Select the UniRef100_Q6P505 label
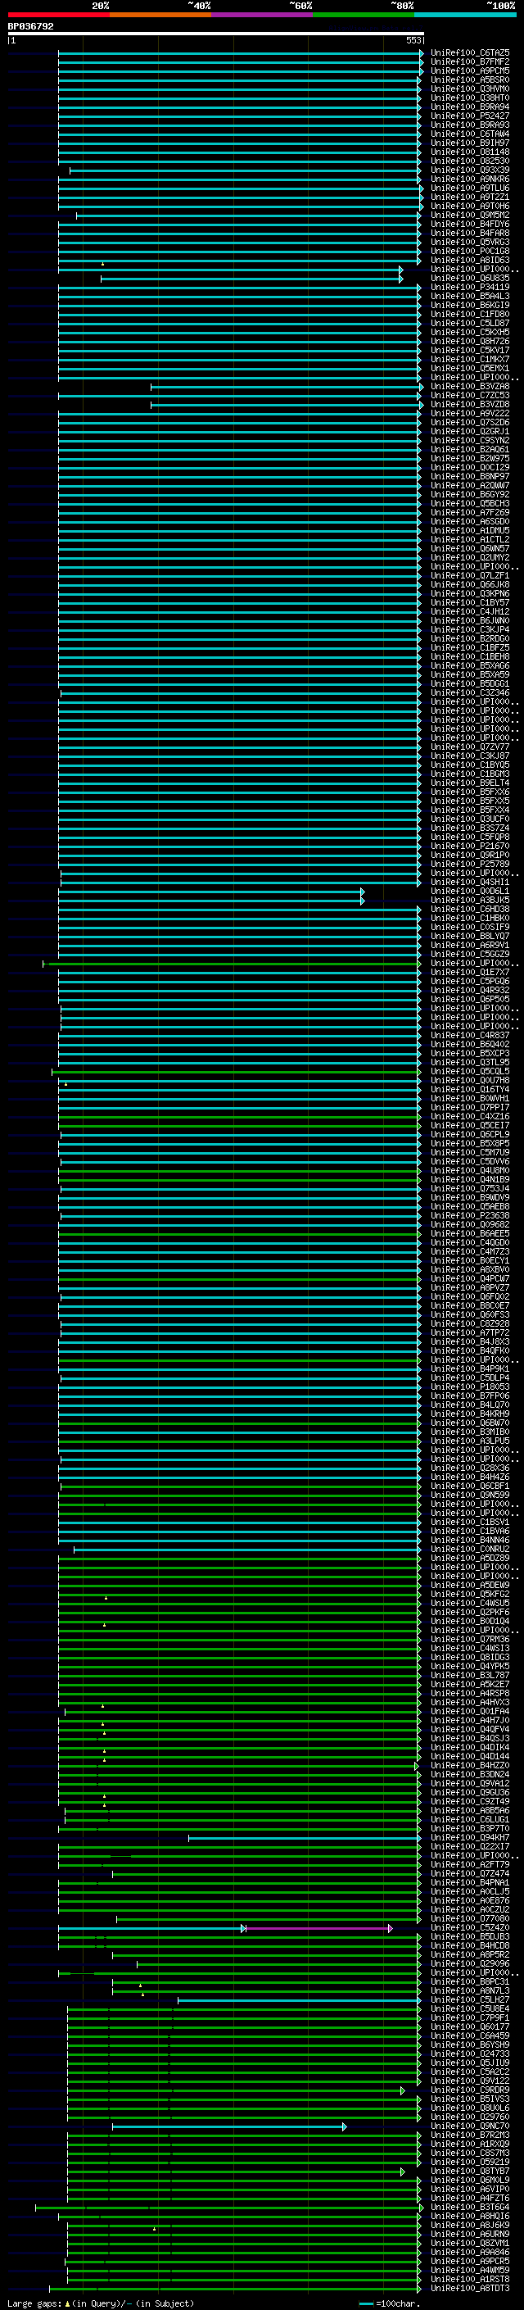The width and height of the screenshot is (524, 2310). pyautogui.click(x=469, y=1000)
